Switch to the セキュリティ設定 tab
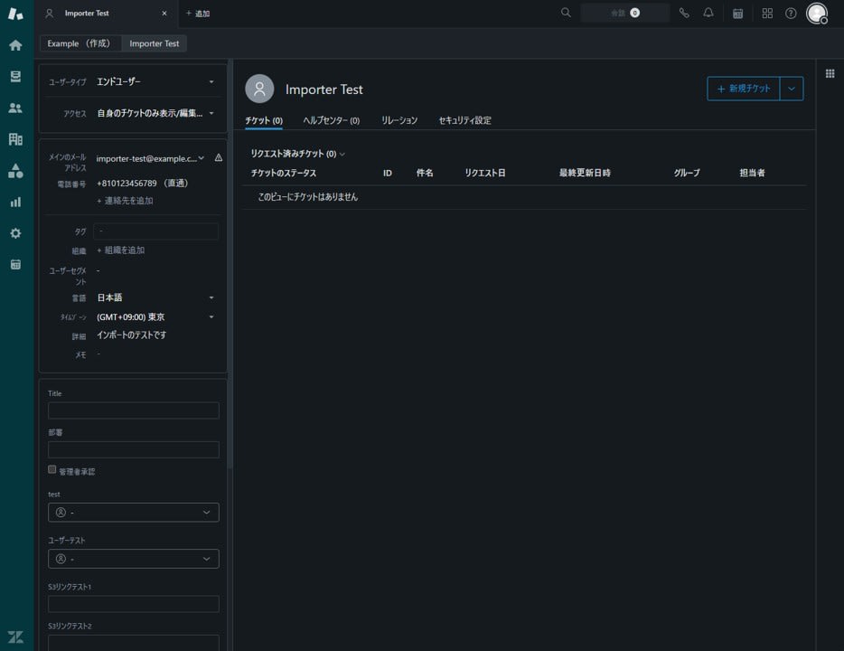The image size is (844, 651). click(464, 120)
